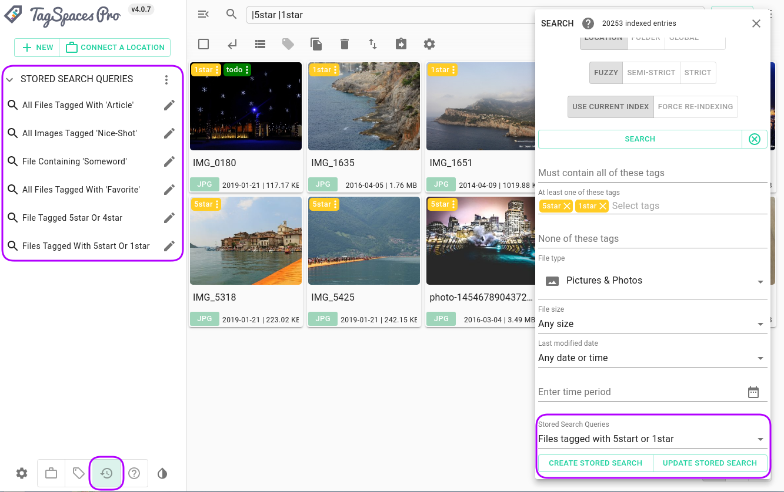Select the tag library icon in bottom sidebar
784x492 pixels.
[78, 473]
